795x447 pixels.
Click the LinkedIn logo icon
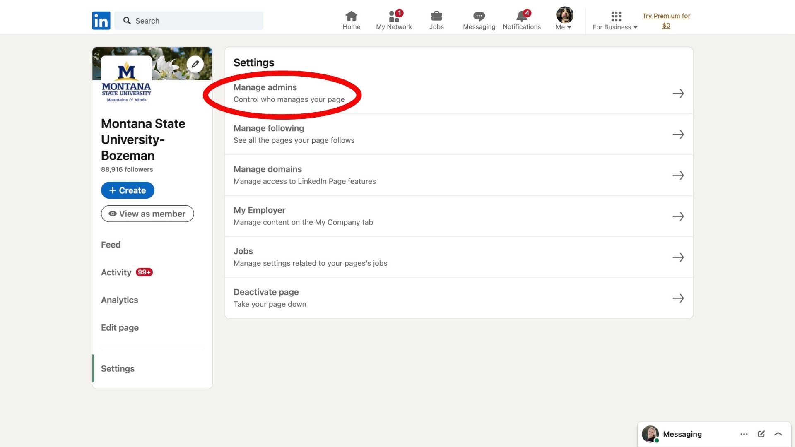101,20
